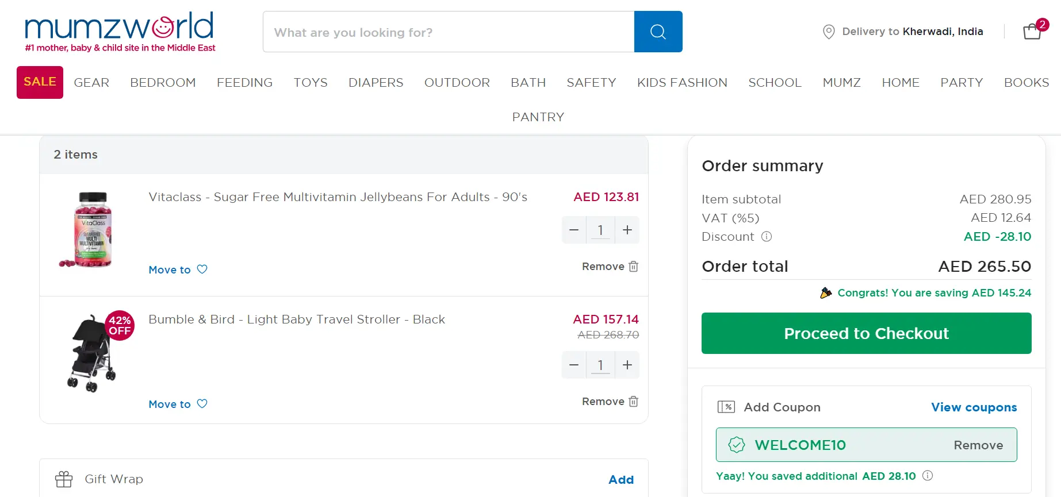Open the MUMZ category

(842, 83)
